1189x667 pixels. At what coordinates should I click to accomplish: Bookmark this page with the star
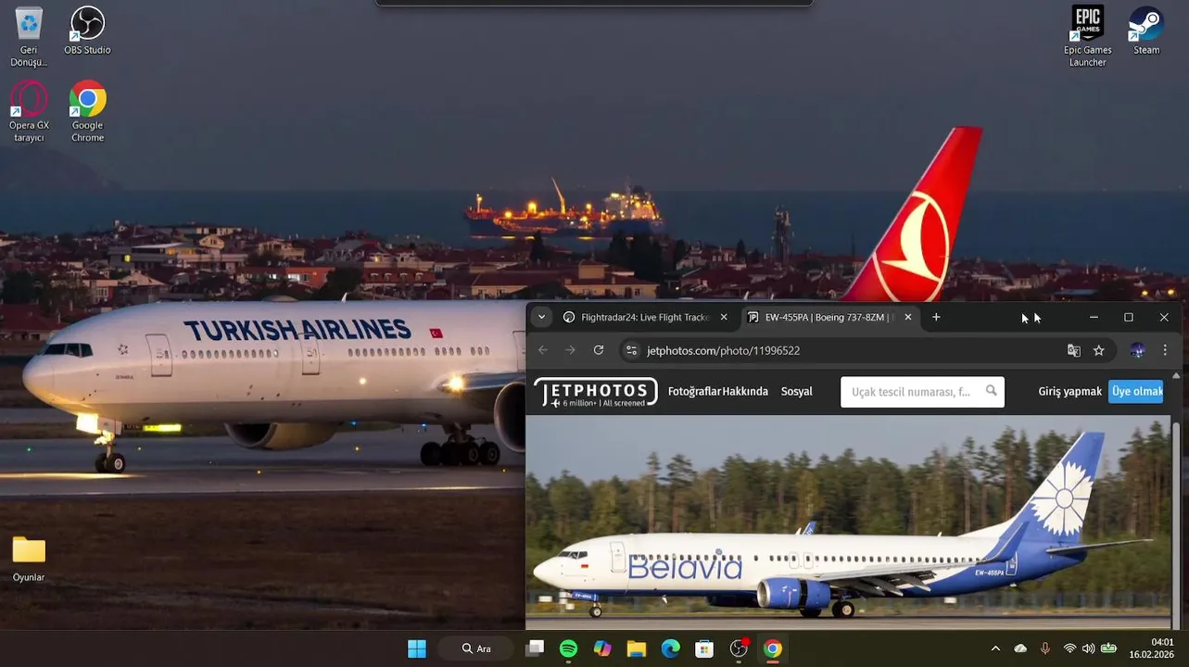(x=1098, y=350)
